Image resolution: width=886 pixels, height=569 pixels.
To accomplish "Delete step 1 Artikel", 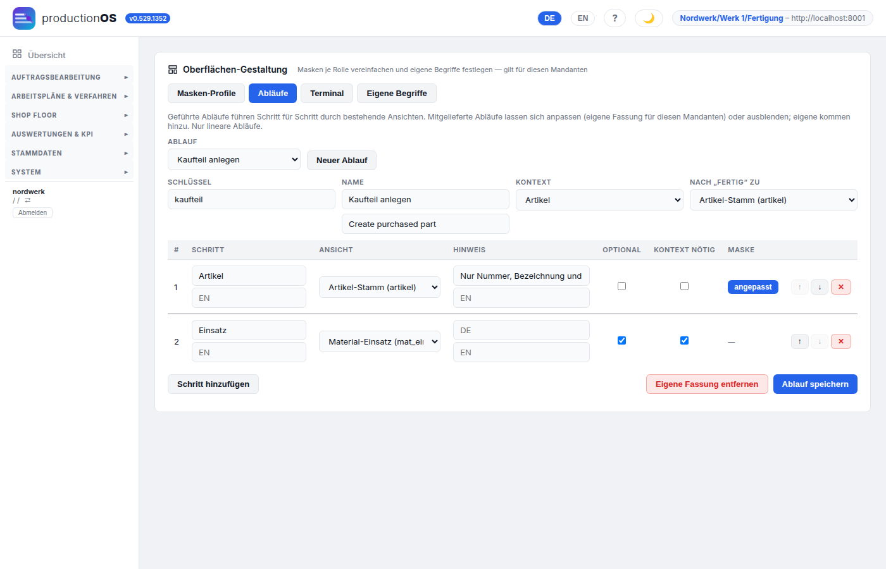I will [x=841, y=287].
